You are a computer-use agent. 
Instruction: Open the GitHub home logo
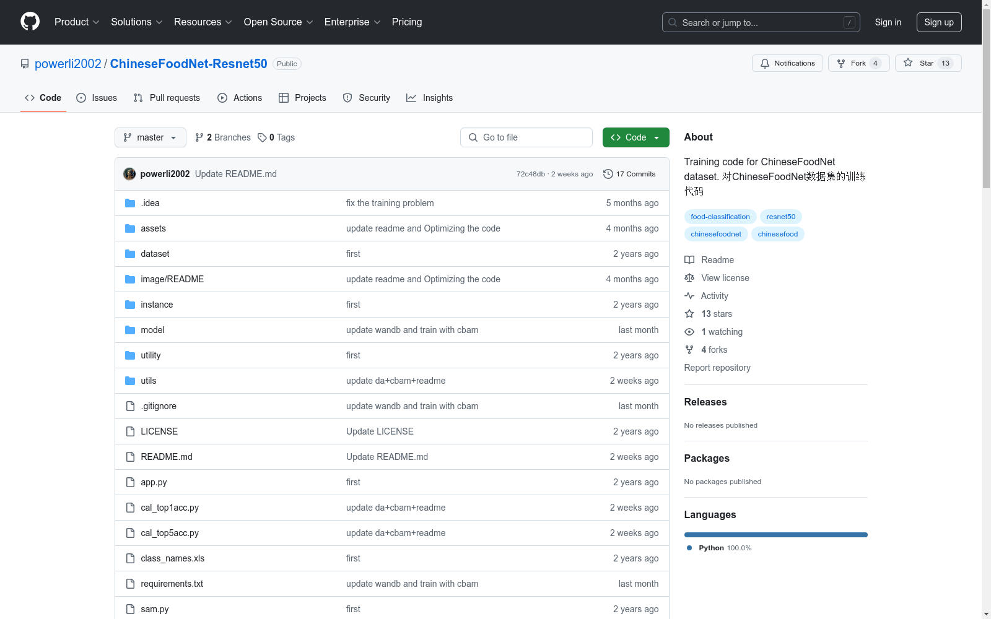tap(30, 22)
